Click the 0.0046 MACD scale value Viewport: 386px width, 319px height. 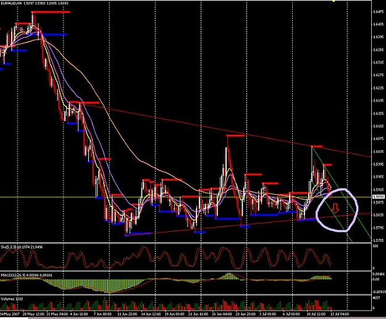tap(378, 274)
